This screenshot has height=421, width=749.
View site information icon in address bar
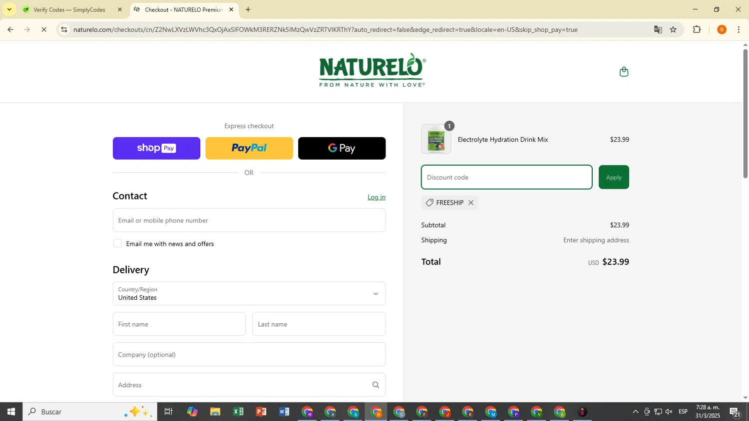[64, 29]
